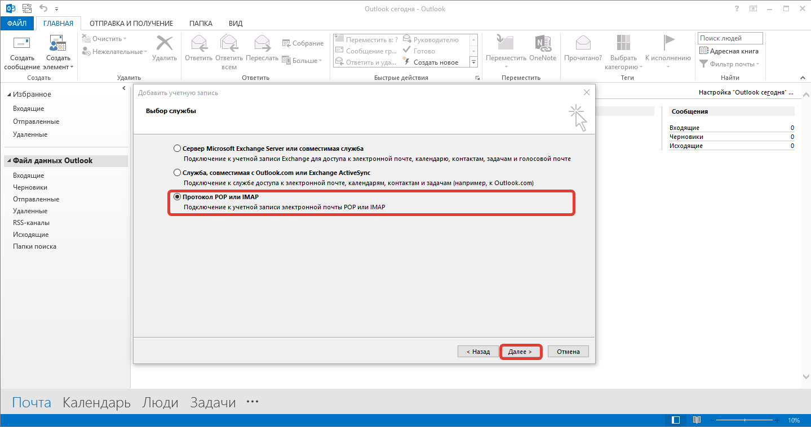Click Отмена button in dialog
The image size is (811, 427).
(x=568, y=352)
